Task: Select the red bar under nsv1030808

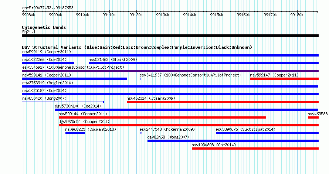Action: pos(255,149)
